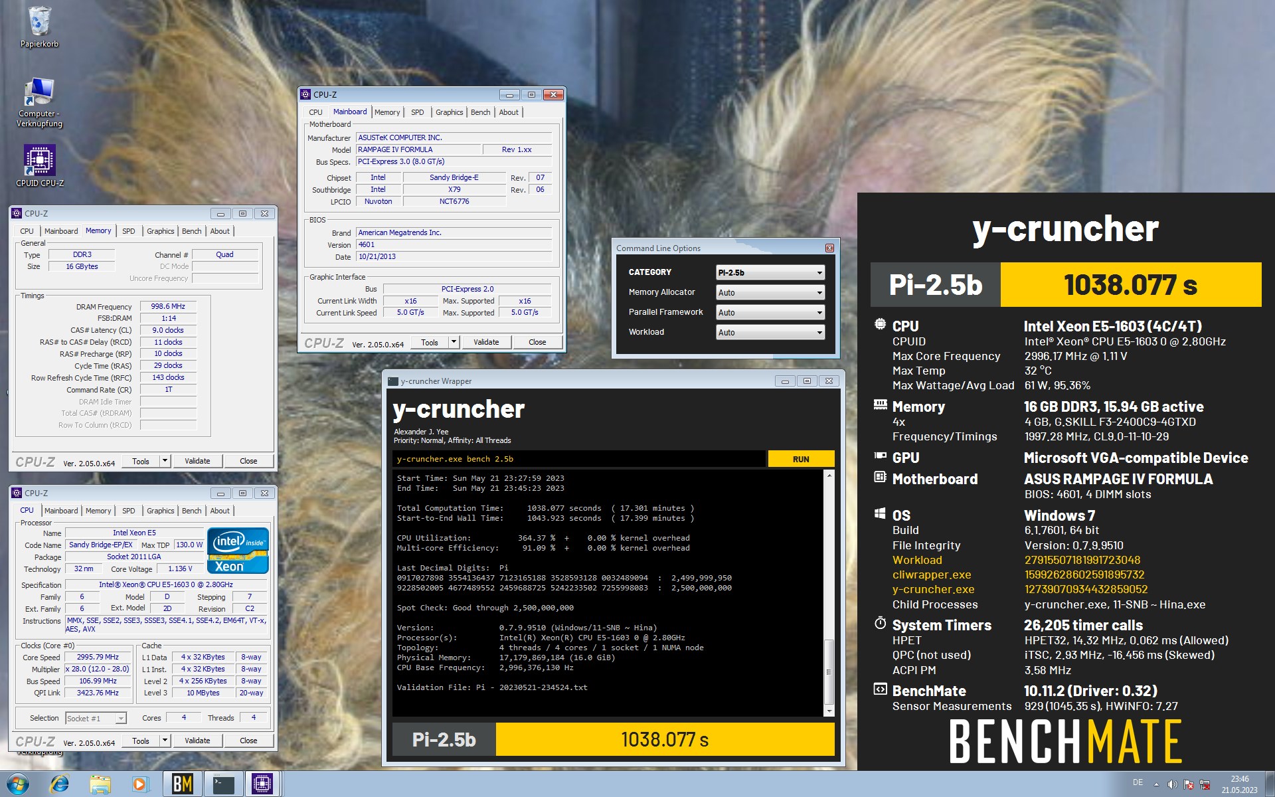Open volume speaker tray icon

pyautogui.click(x=1172, y=784)
